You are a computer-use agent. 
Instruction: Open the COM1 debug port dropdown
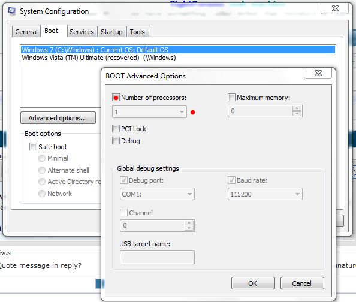[x=157, y=194]
